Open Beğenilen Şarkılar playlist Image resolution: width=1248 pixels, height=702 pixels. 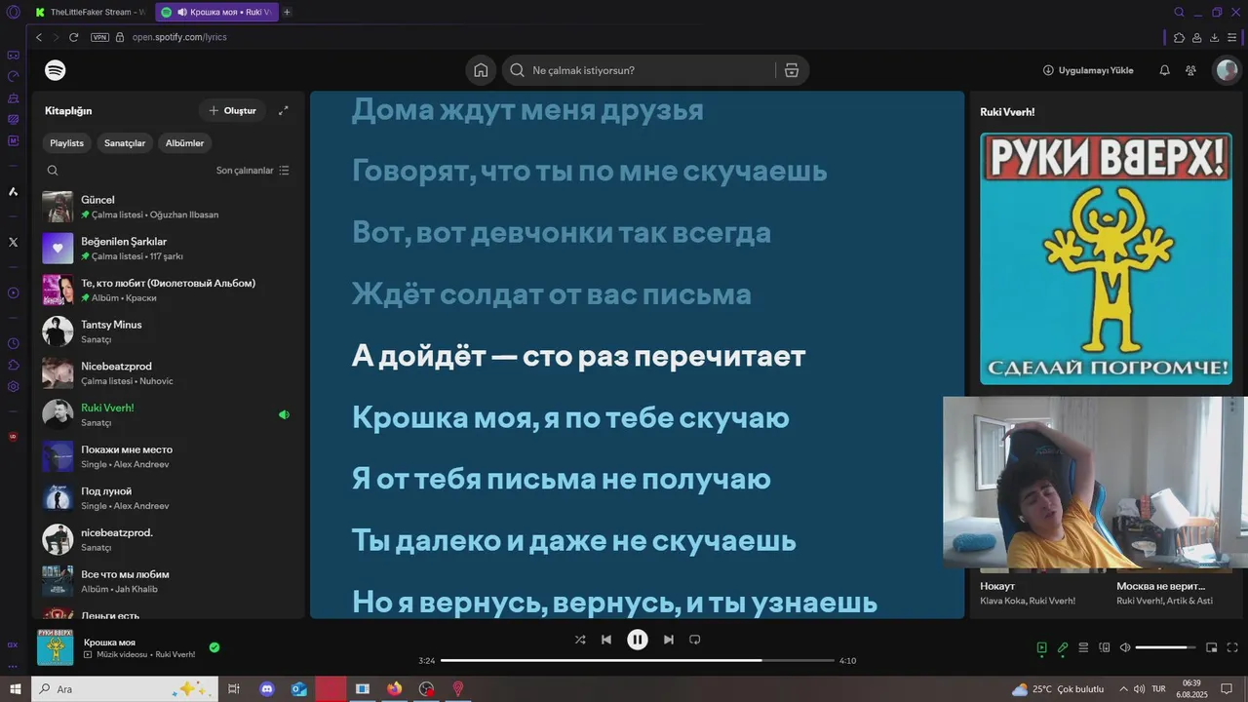[168, 249]
